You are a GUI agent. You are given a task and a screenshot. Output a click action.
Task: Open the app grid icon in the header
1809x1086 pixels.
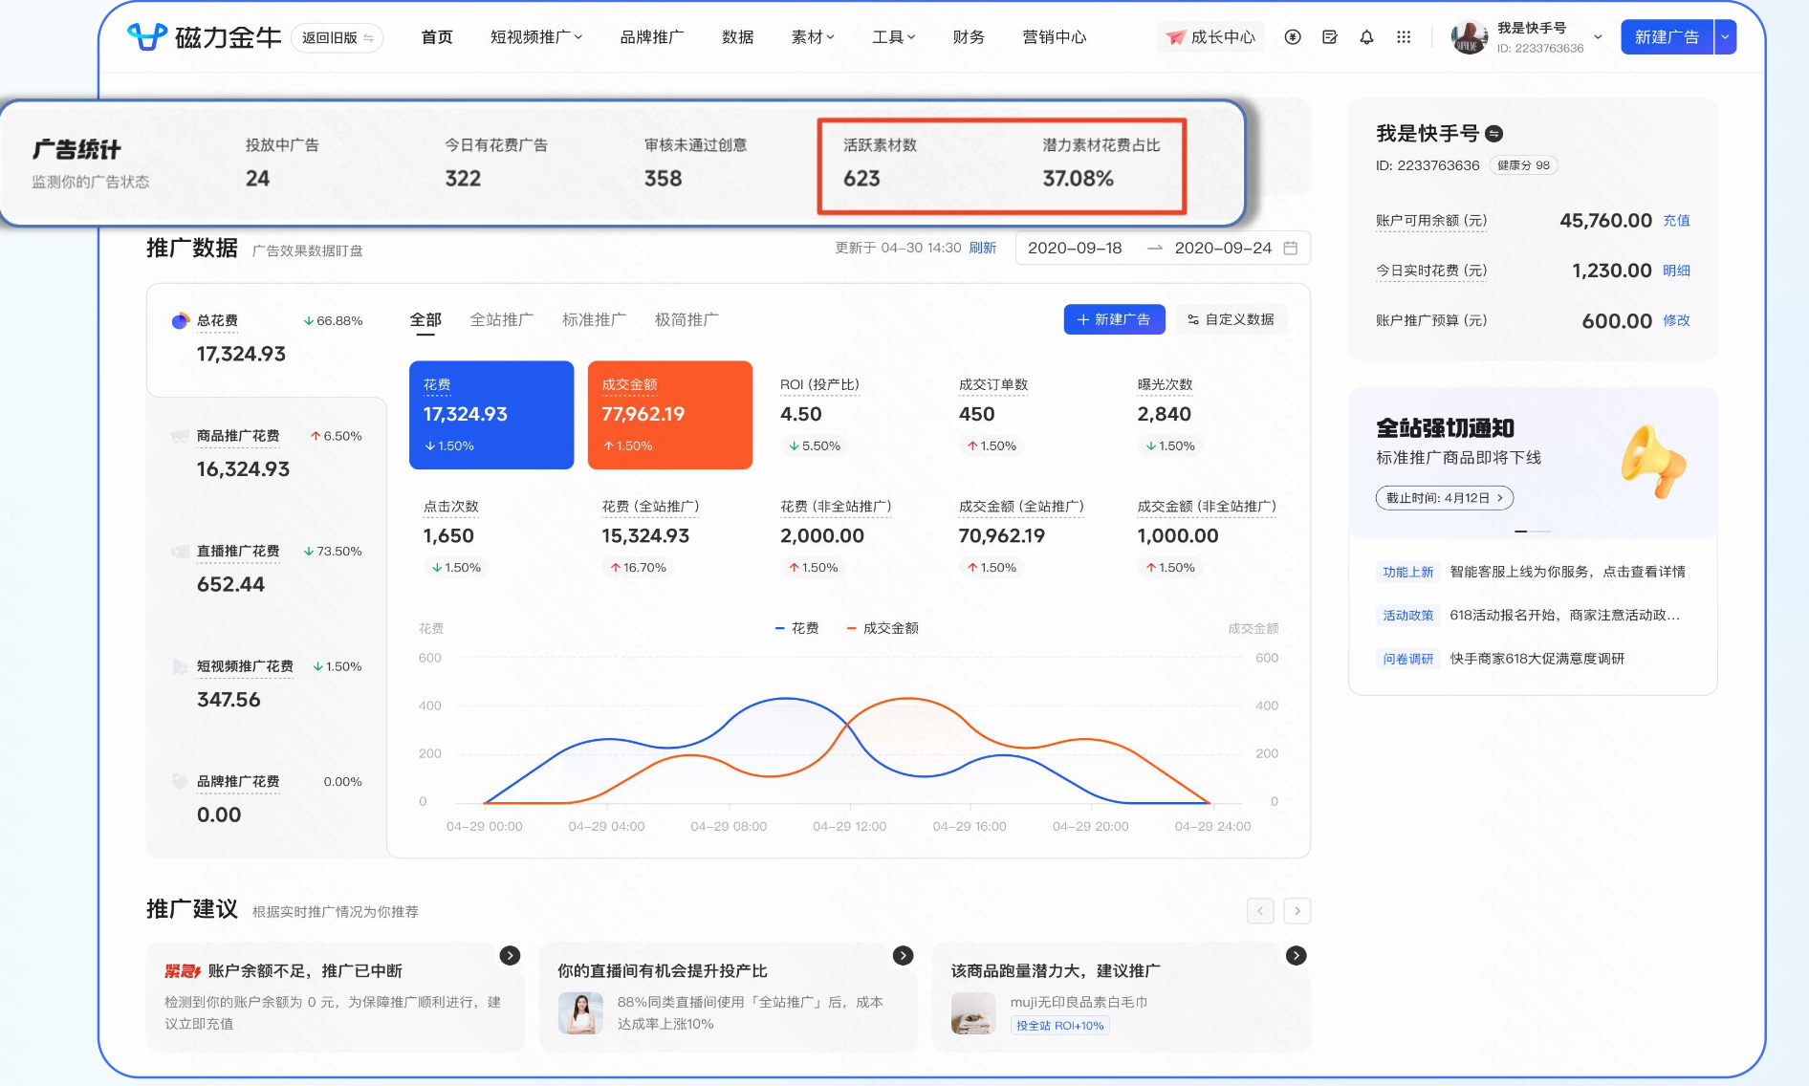(x=1404, y=37)
